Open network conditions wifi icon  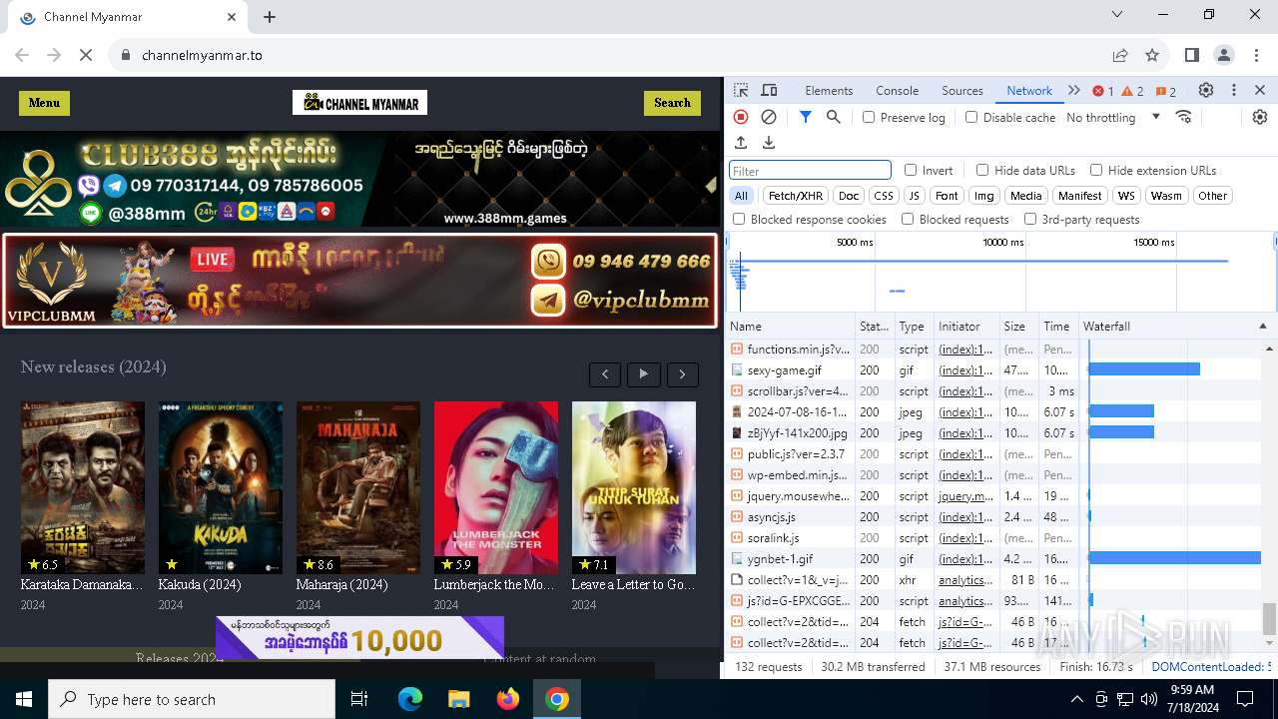(1184, 117)
